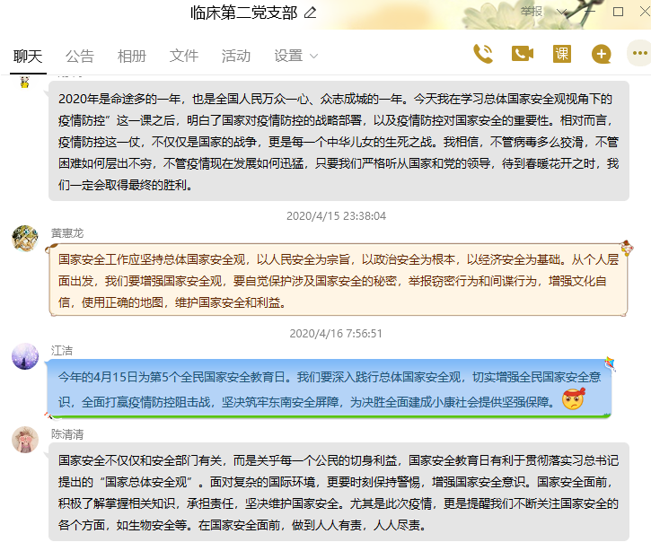Open the class (课) feature icon
The width and height of the screenshot is (651, 551).
(562, 54)
